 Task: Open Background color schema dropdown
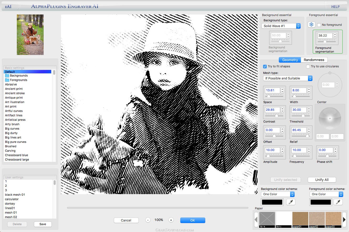[278, 194]
